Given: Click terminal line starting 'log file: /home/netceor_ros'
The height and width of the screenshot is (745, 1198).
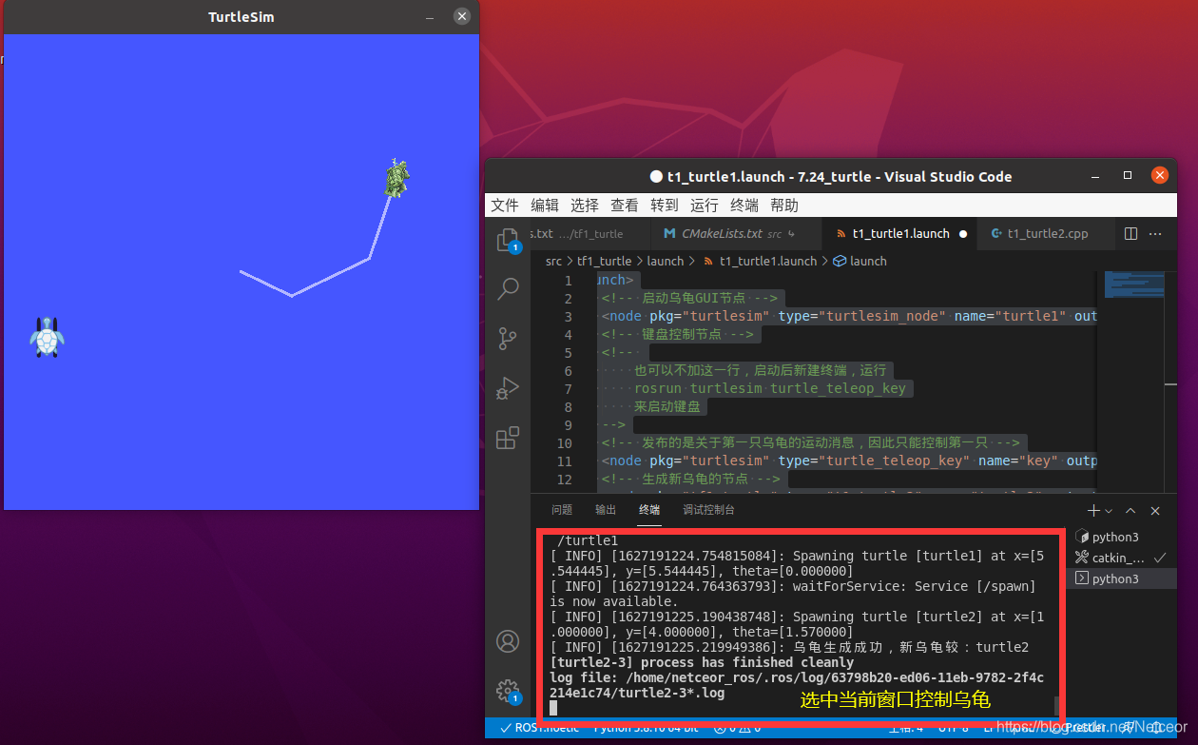Looking at the screenshot, I should (797, 685).
